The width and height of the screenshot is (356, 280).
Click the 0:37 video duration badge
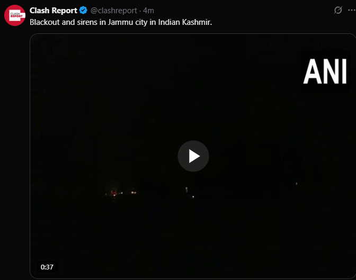click(x=47, y=267)
